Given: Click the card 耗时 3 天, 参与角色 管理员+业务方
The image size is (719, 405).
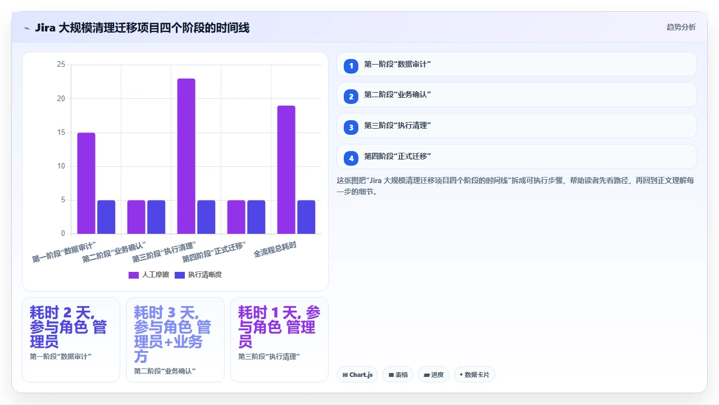Looking at the screenshot, I should pos(175,340).
